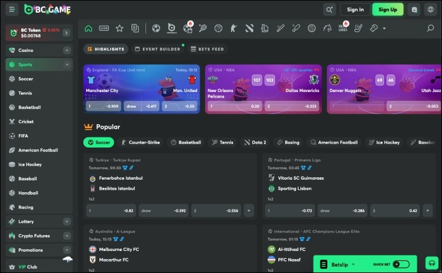Open the chat icon in header

pos(414,9)
